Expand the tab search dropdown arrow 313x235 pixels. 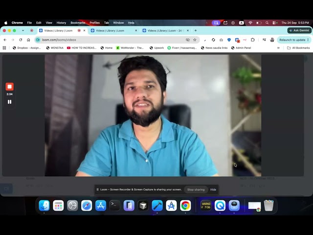[23, 30]
